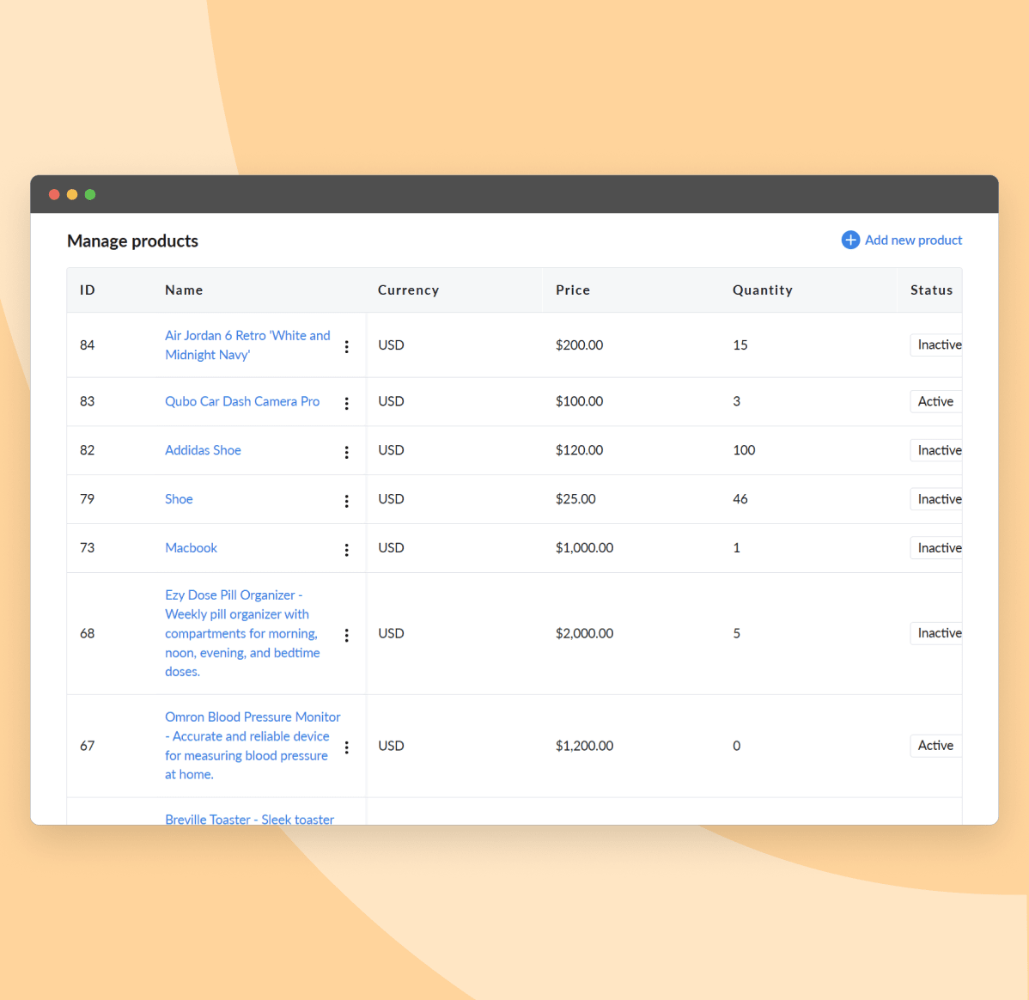Viewport: 1029px width, 1000px height.
Task: Open the Qubo Car Dash Camera Pro link
Action: [x=242, y=401]
